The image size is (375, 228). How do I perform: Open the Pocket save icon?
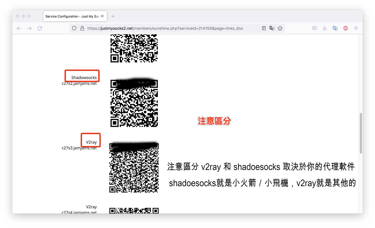pyautogui.click(x=314, y=28)
